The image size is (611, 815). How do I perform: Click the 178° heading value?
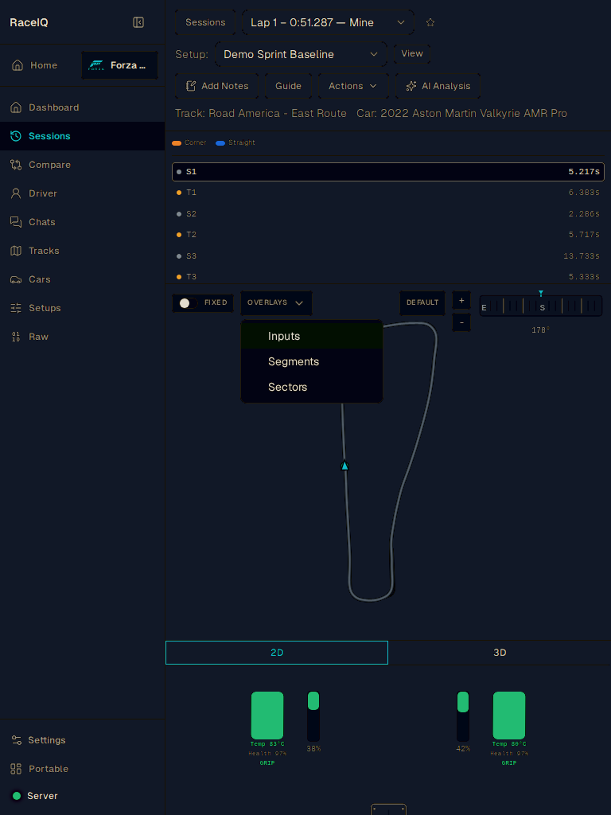tap(540, 330)
